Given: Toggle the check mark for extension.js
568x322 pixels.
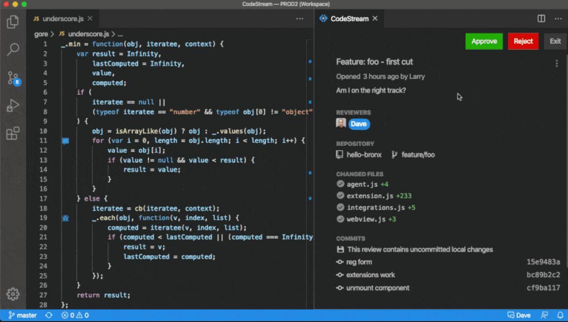Looking at the screenshot, I should pos(340,196).
